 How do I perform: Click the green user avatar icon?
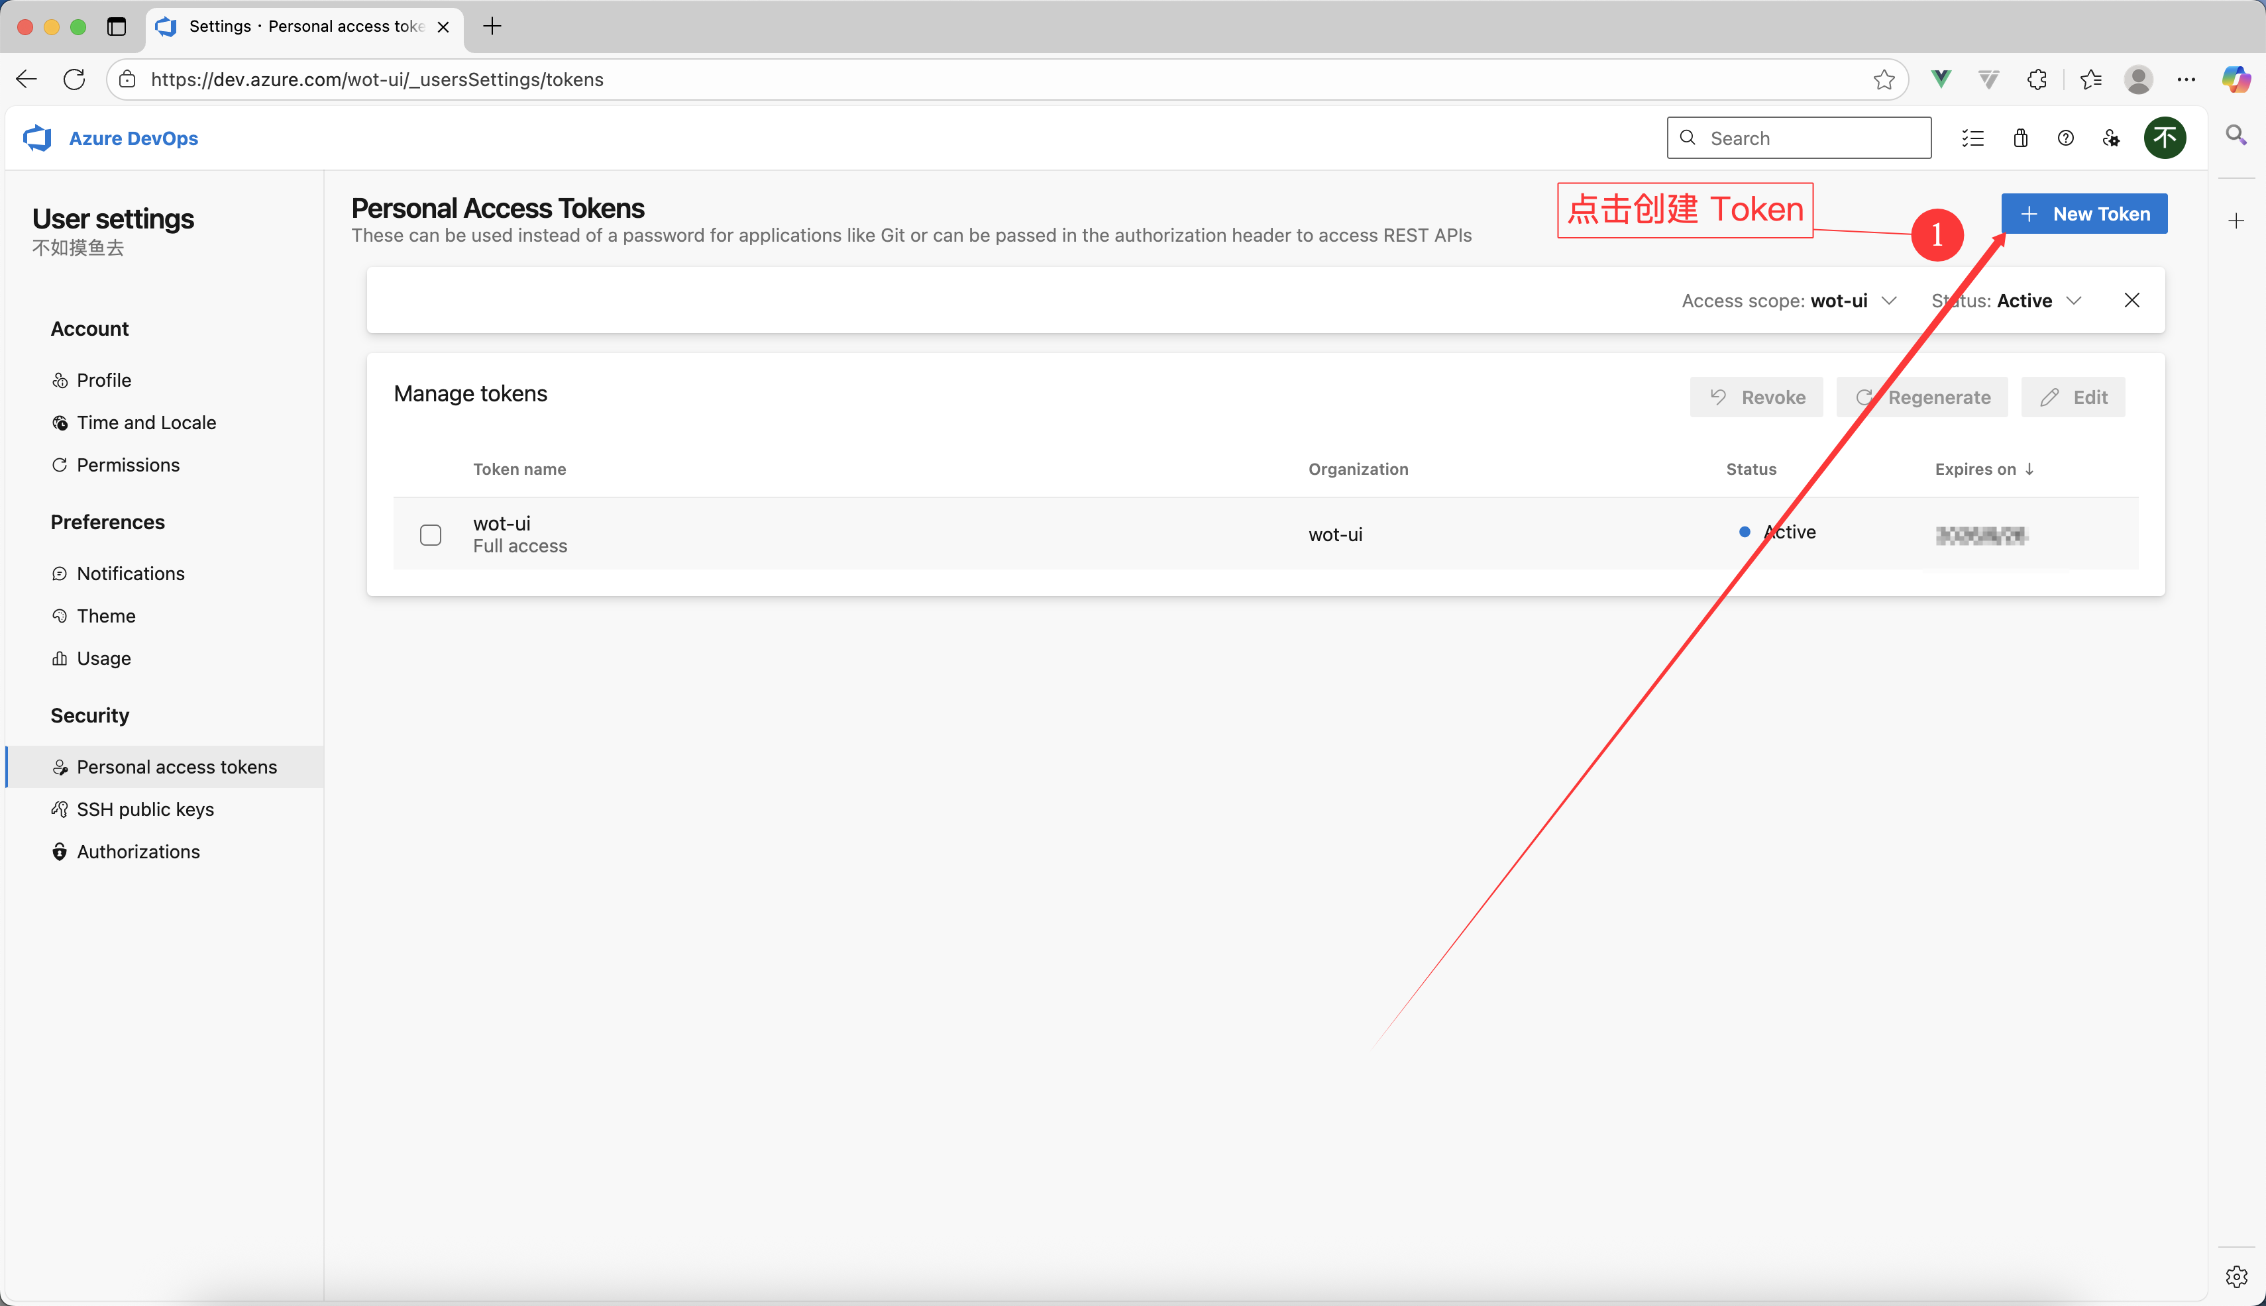(x=2165, y=138)
